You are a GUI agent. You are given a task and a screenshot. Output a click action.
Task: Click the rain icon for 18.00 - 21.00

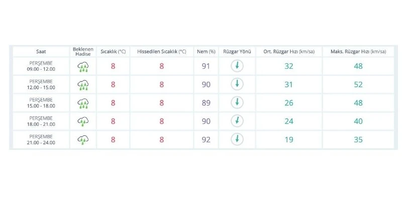click(83, 121)
